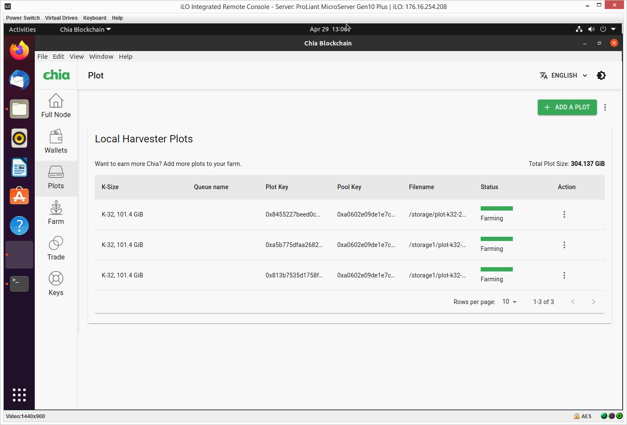This screenshot has width=627, height=425.
Task: Open the ENGLISH language dropdown
Action: pos(563,75)
